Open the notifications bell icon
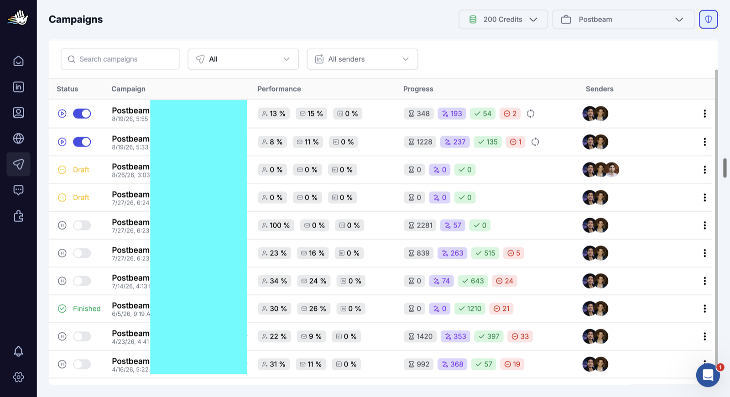This screenshot has width=730, height=397. coord(18,351)
